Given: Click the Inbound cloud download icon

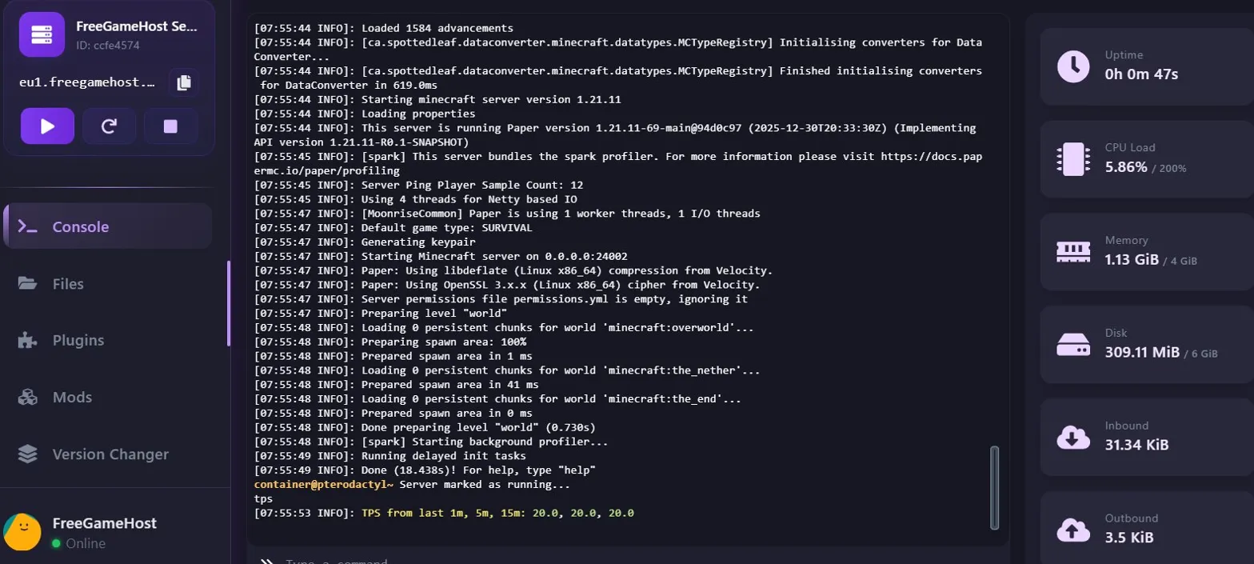Looking at the screenshot, I should 1073,437.
